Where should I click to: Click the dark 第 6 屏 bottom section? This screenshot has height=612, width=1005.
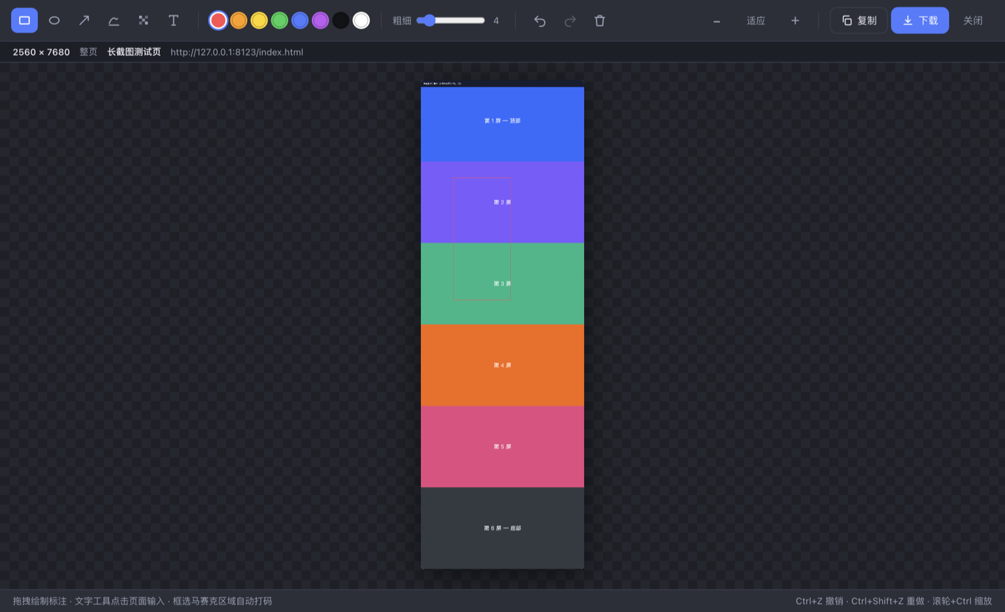[502, 528]
